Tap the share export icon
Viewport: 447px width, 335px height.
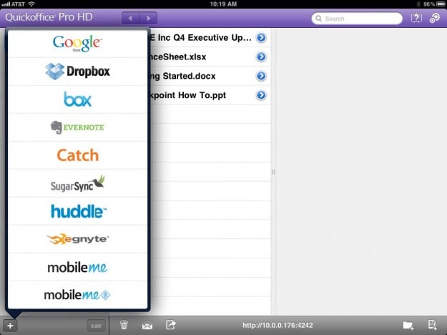pos(171,325)
